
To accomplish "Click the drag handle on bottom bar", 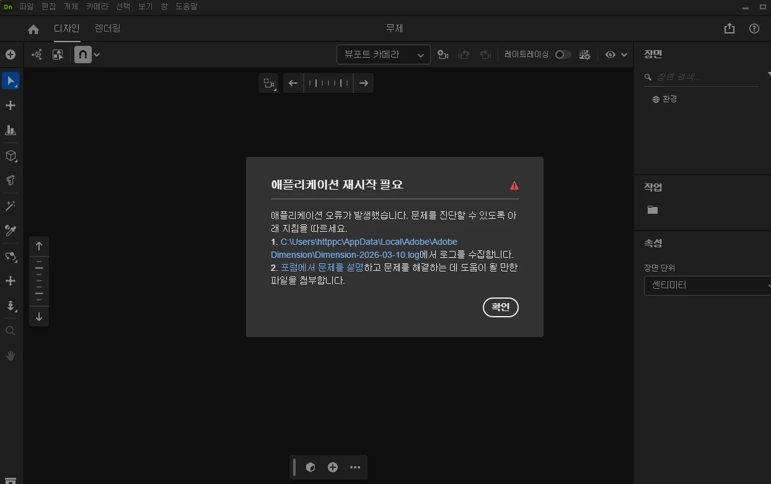I will 294,467.
